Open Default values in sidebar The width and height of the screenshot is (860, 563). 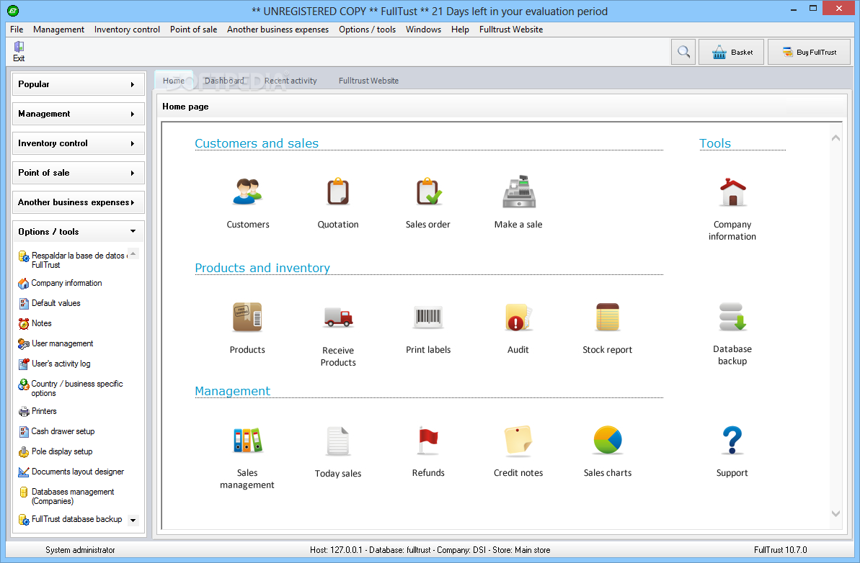coord(49,303)
